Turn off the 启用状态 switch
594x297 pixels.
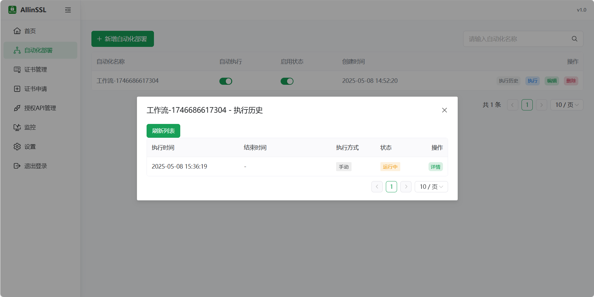tap(287, 81)
